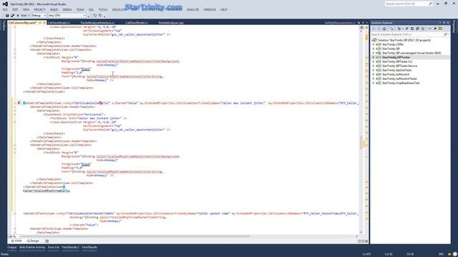Click highlighted Preview Selected Items icon
The image size is (458, 257).
coord(441,29)
